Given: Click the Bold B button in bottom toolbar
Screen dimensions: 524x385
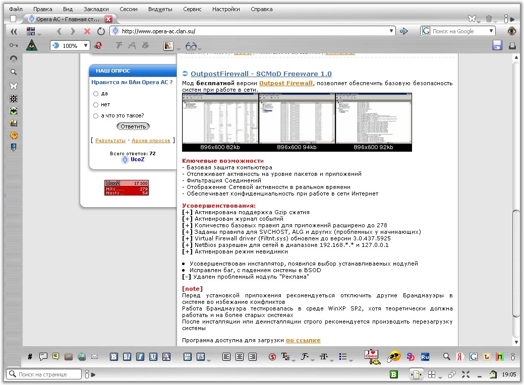Looking at the screenshot, I should coord(114,357).
